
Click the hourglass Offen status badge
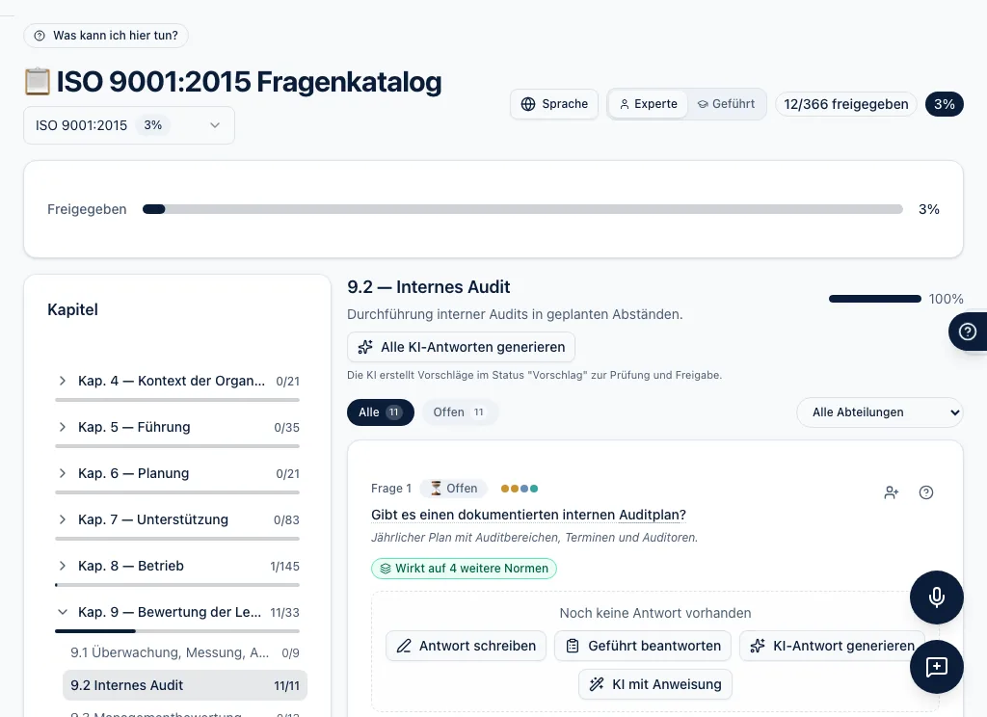[x=453, y=489]
